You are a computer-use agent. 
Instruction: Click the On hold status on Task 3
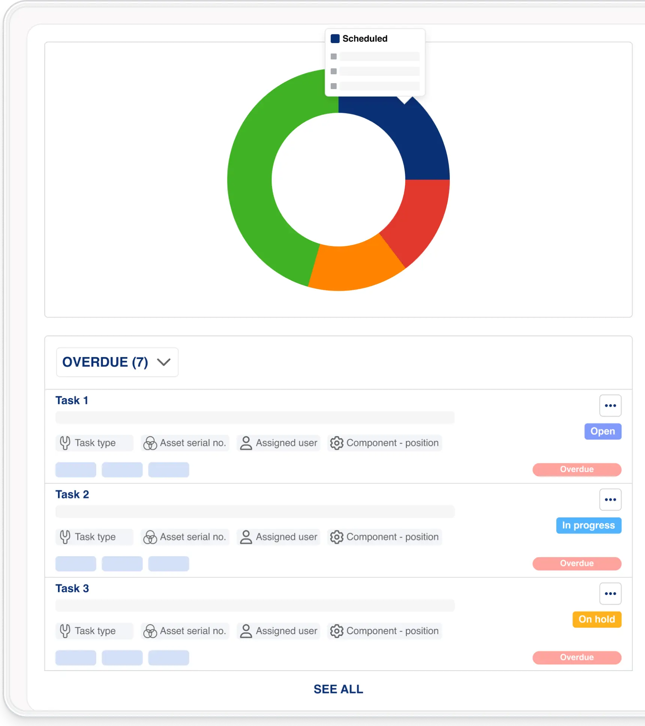(597, 619)
